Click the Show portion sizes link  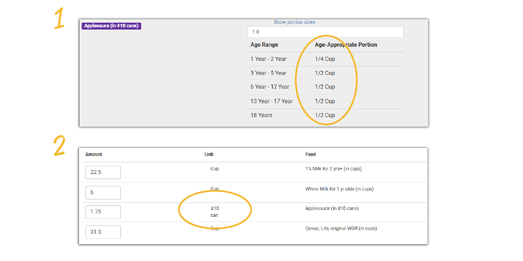click(x=294, y=22)
